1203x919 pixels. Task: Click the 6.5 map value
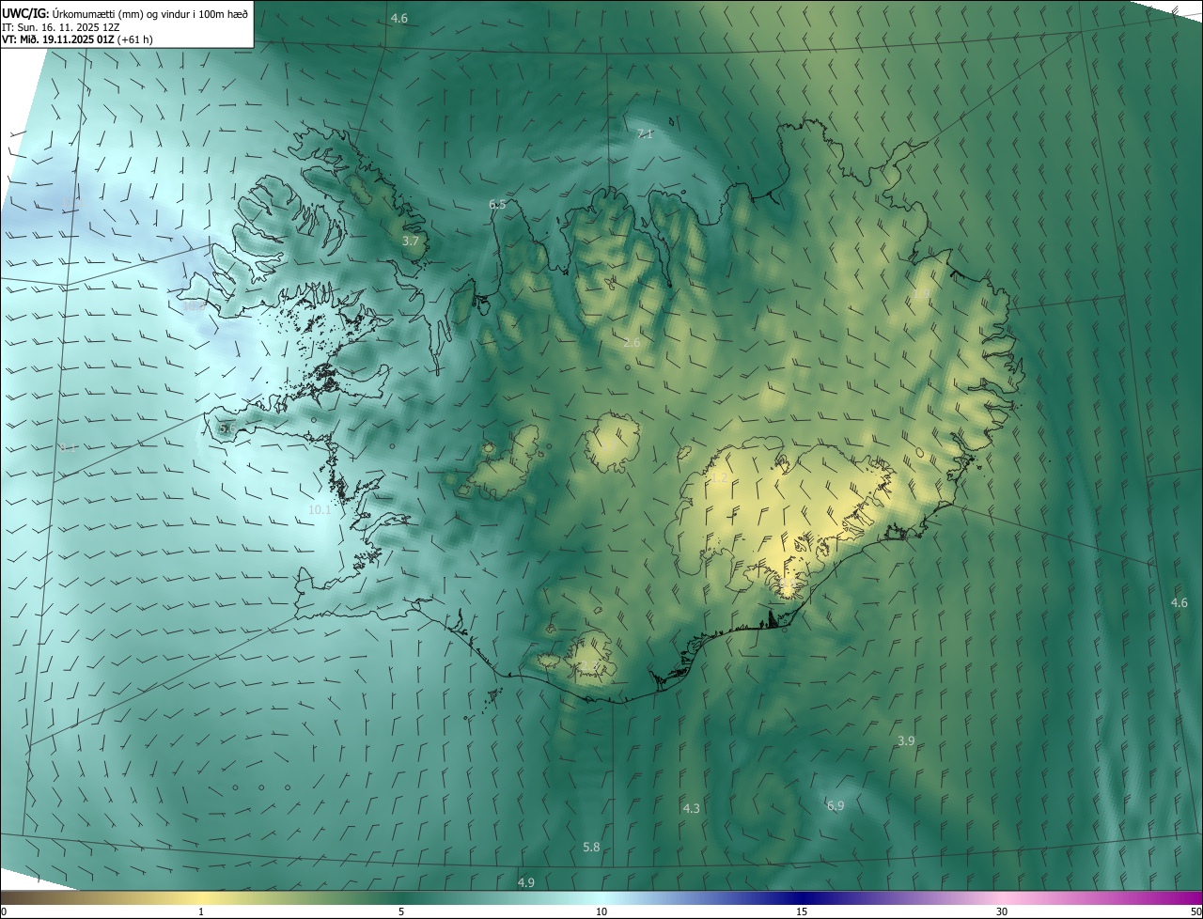pos(497,205)
